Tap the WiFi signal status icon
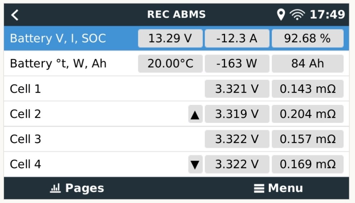The image size is (355, 203). point(297,15)
